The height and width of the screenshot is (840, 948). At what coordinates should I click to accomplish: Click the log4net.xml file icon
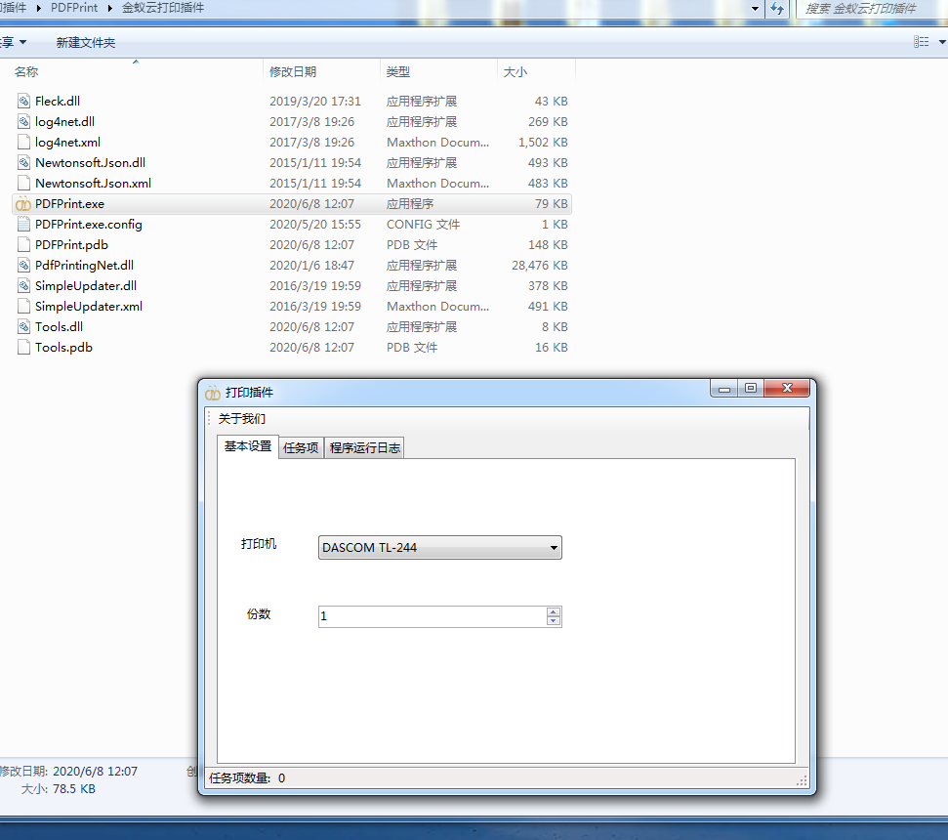[x=24, y=143]
